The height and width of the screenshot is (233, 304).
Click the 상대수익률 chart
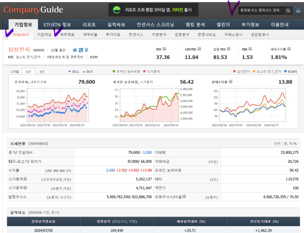coord(252,105)
